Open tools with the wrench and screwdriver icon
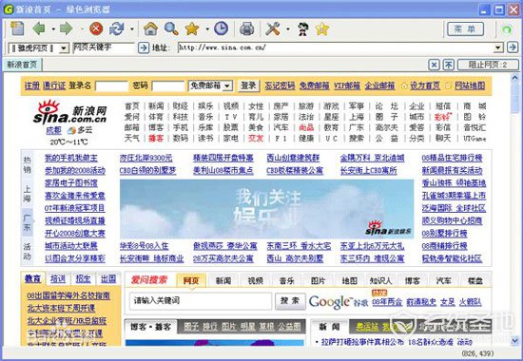Screen dimensions: 523x361 [x=273, y=28]
